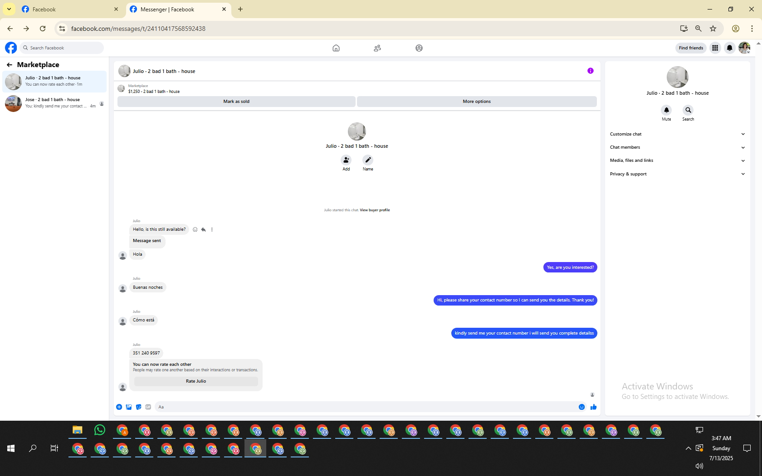Click the Facebook logo

tap(11, 48)
